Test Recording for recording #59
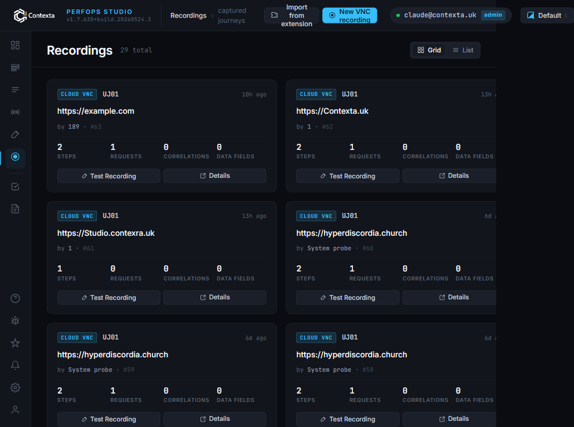The height and width of the screenshot is (427, 574). (109, 419)
